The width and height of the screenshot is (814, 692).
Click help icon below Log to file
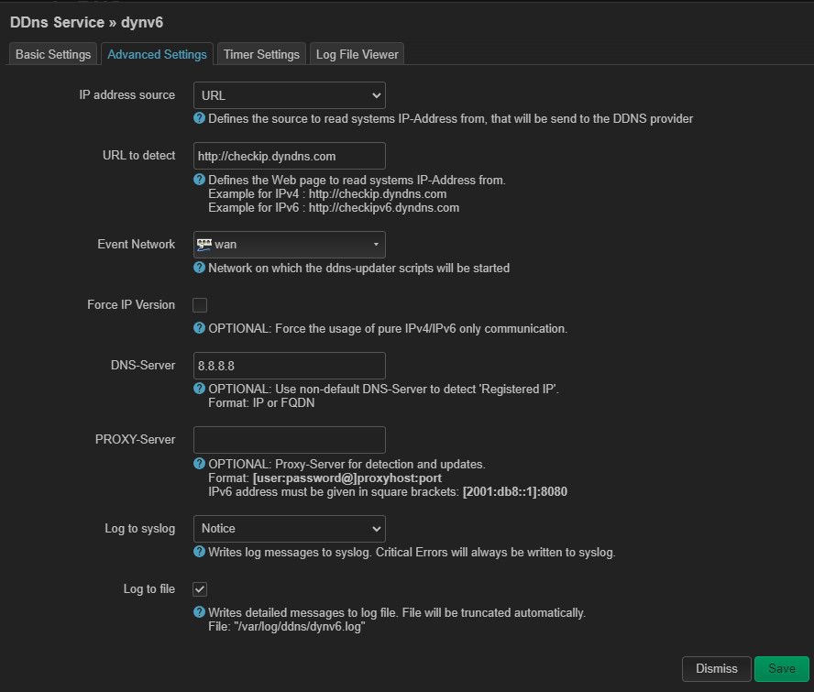click(x=199, y=612)
